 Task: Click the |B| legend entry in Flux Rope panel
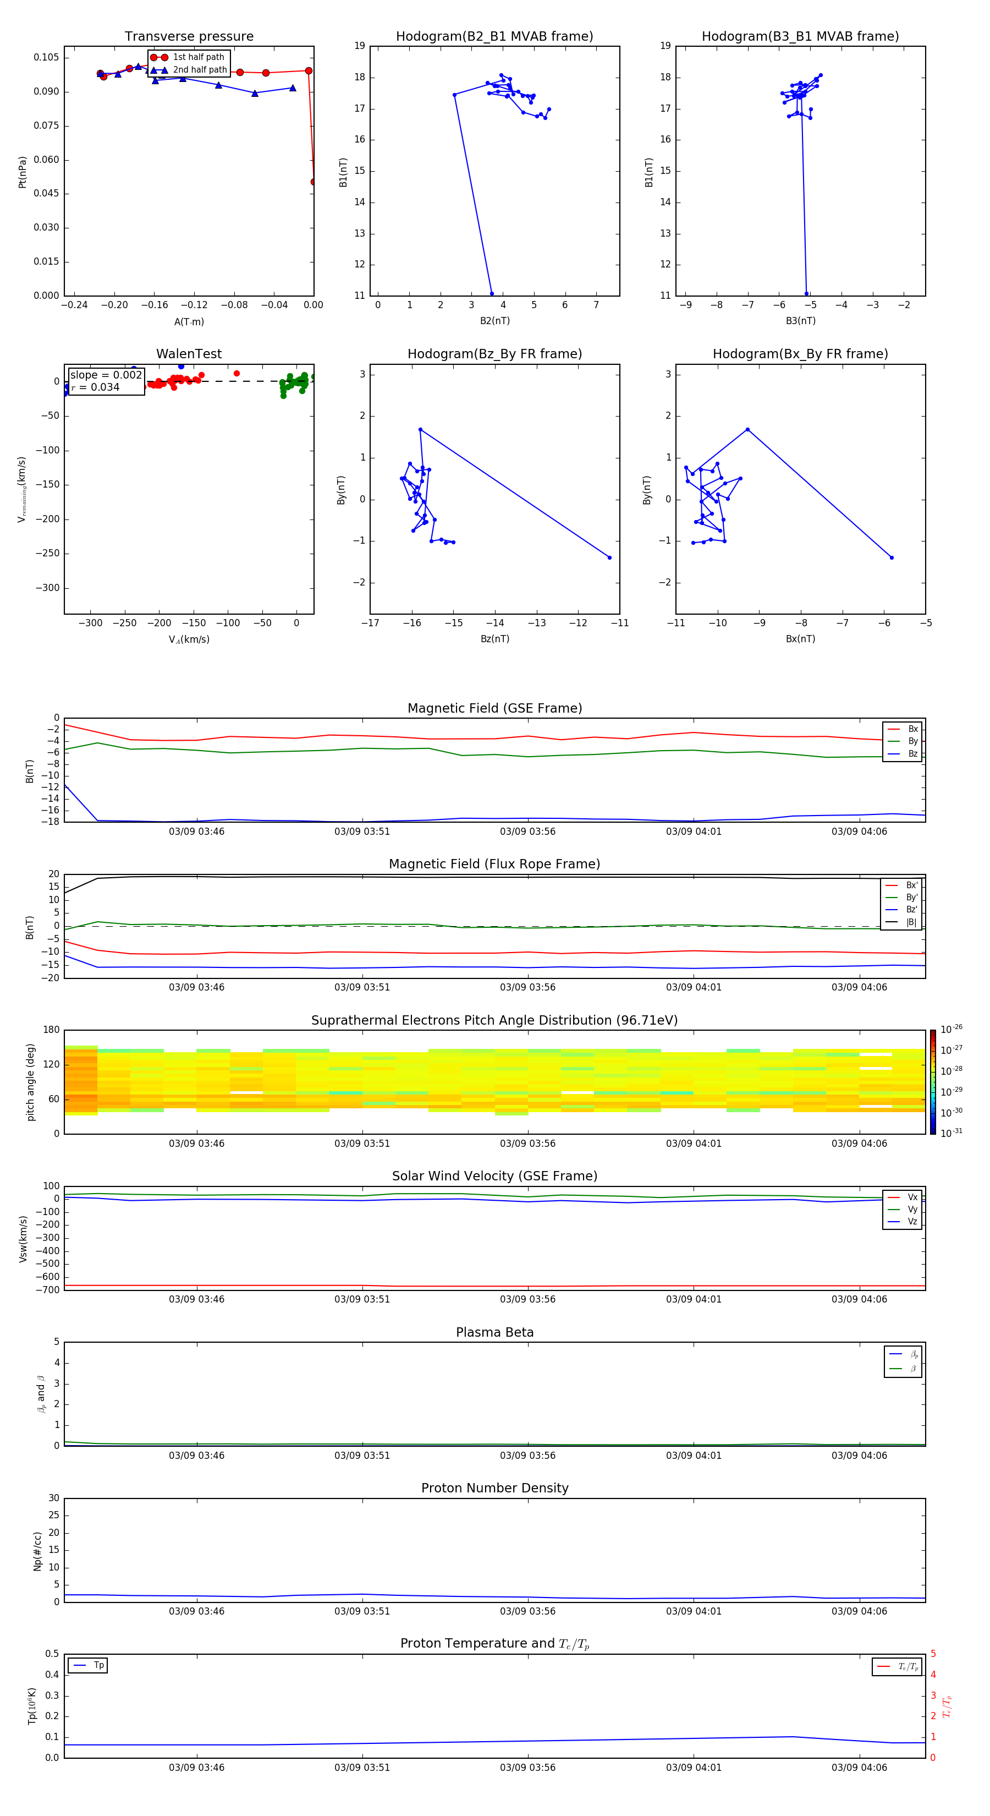coord(901,922)
